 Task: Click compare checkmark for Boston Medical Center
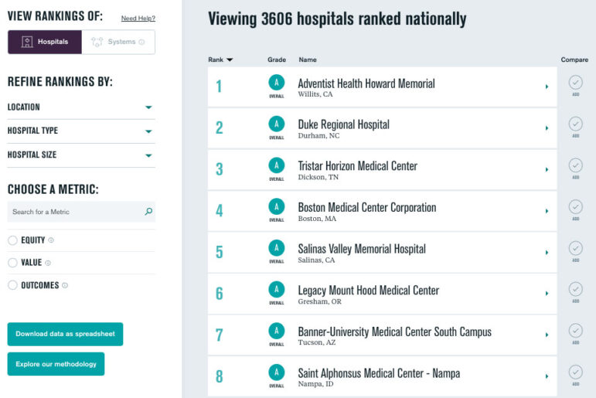tap(575, 206)
